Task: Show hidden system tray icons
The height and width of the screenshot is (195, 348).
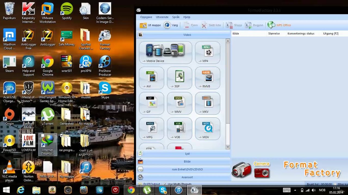Action: click(295, 190)
